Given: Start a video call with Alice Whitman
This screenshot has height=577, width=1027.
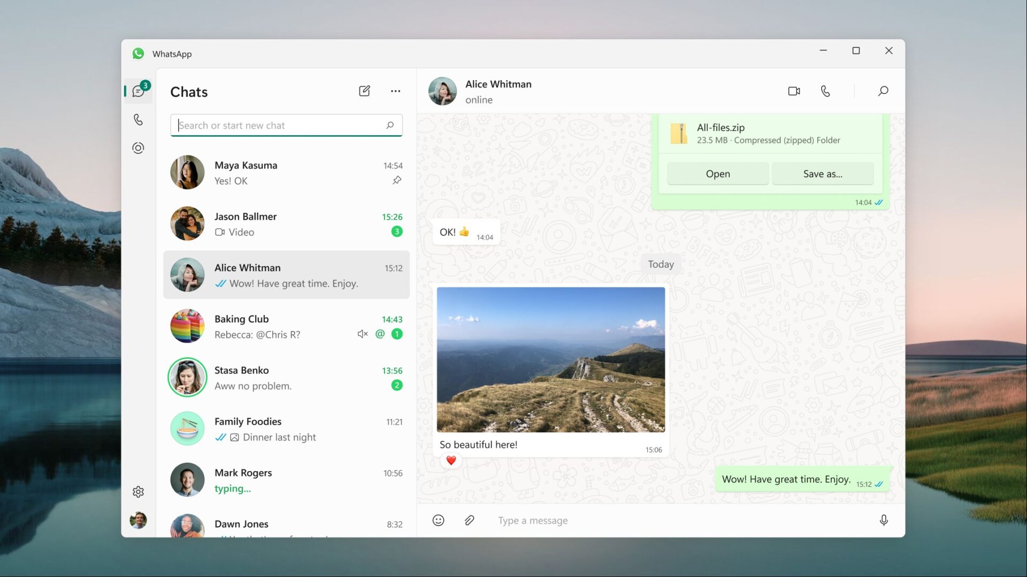Looking at the screenshot, I should [794, 91].
